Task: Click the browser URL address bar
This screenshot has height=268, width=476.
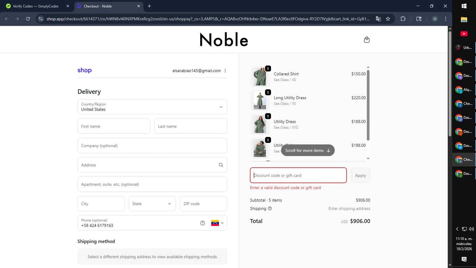Action: tap(208, 19)
